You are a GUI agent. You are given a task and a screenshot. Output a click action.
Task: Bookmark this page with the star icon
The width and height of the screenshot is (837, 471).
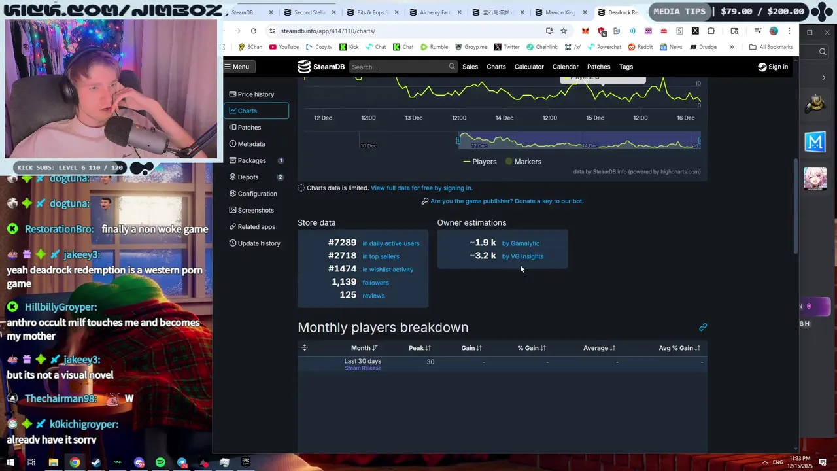(x=564, y=31)
